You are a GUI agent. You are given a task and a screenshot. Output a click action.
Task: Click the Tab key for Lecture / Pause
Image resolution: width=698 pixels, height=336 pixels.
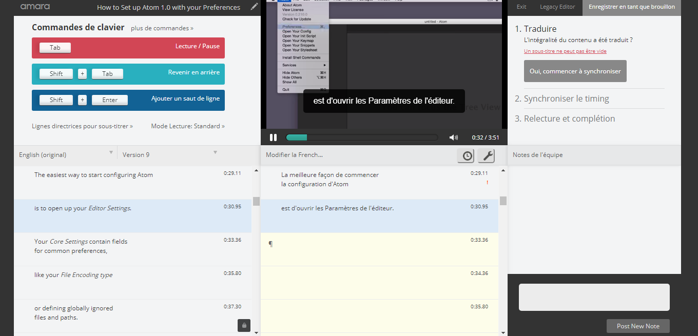55,48
